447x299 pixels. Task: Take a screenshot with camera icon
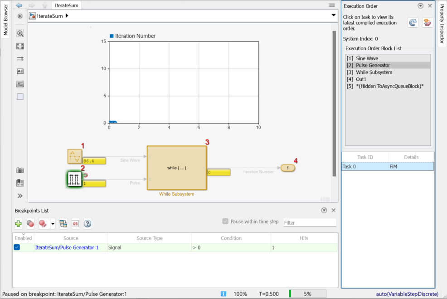click(20, 170)
